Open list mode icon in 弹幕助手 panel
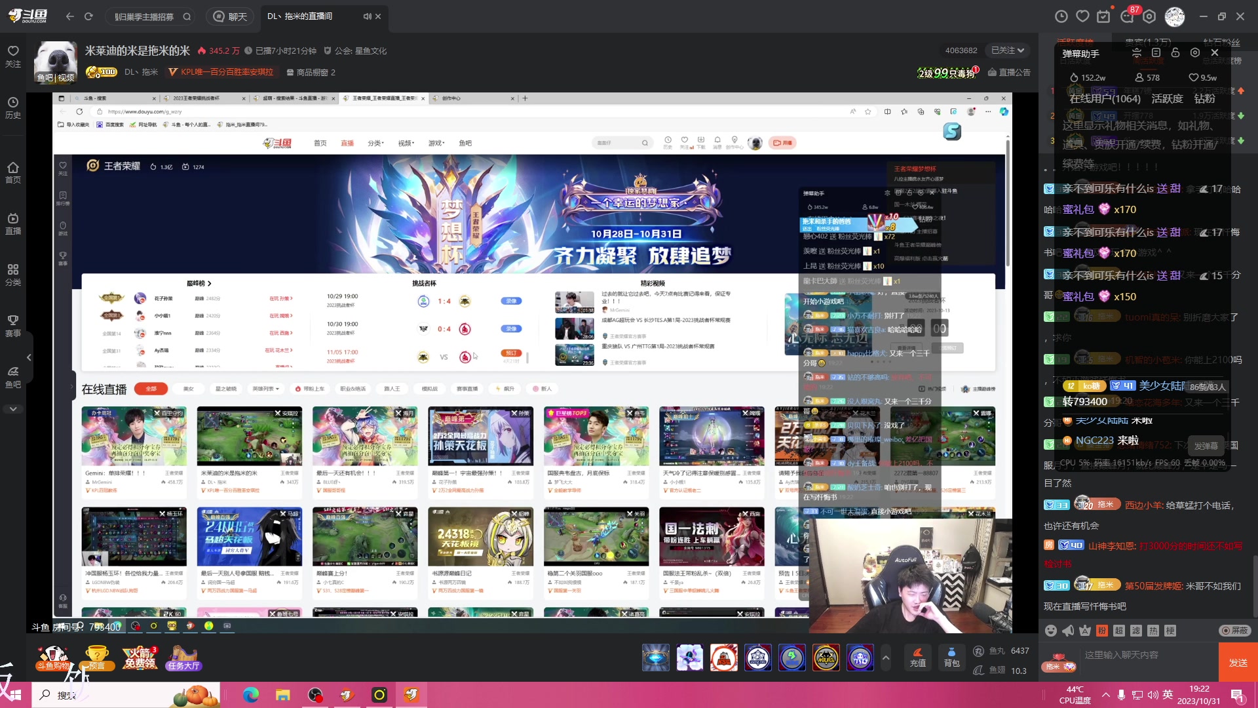 tap(1156, 53)
